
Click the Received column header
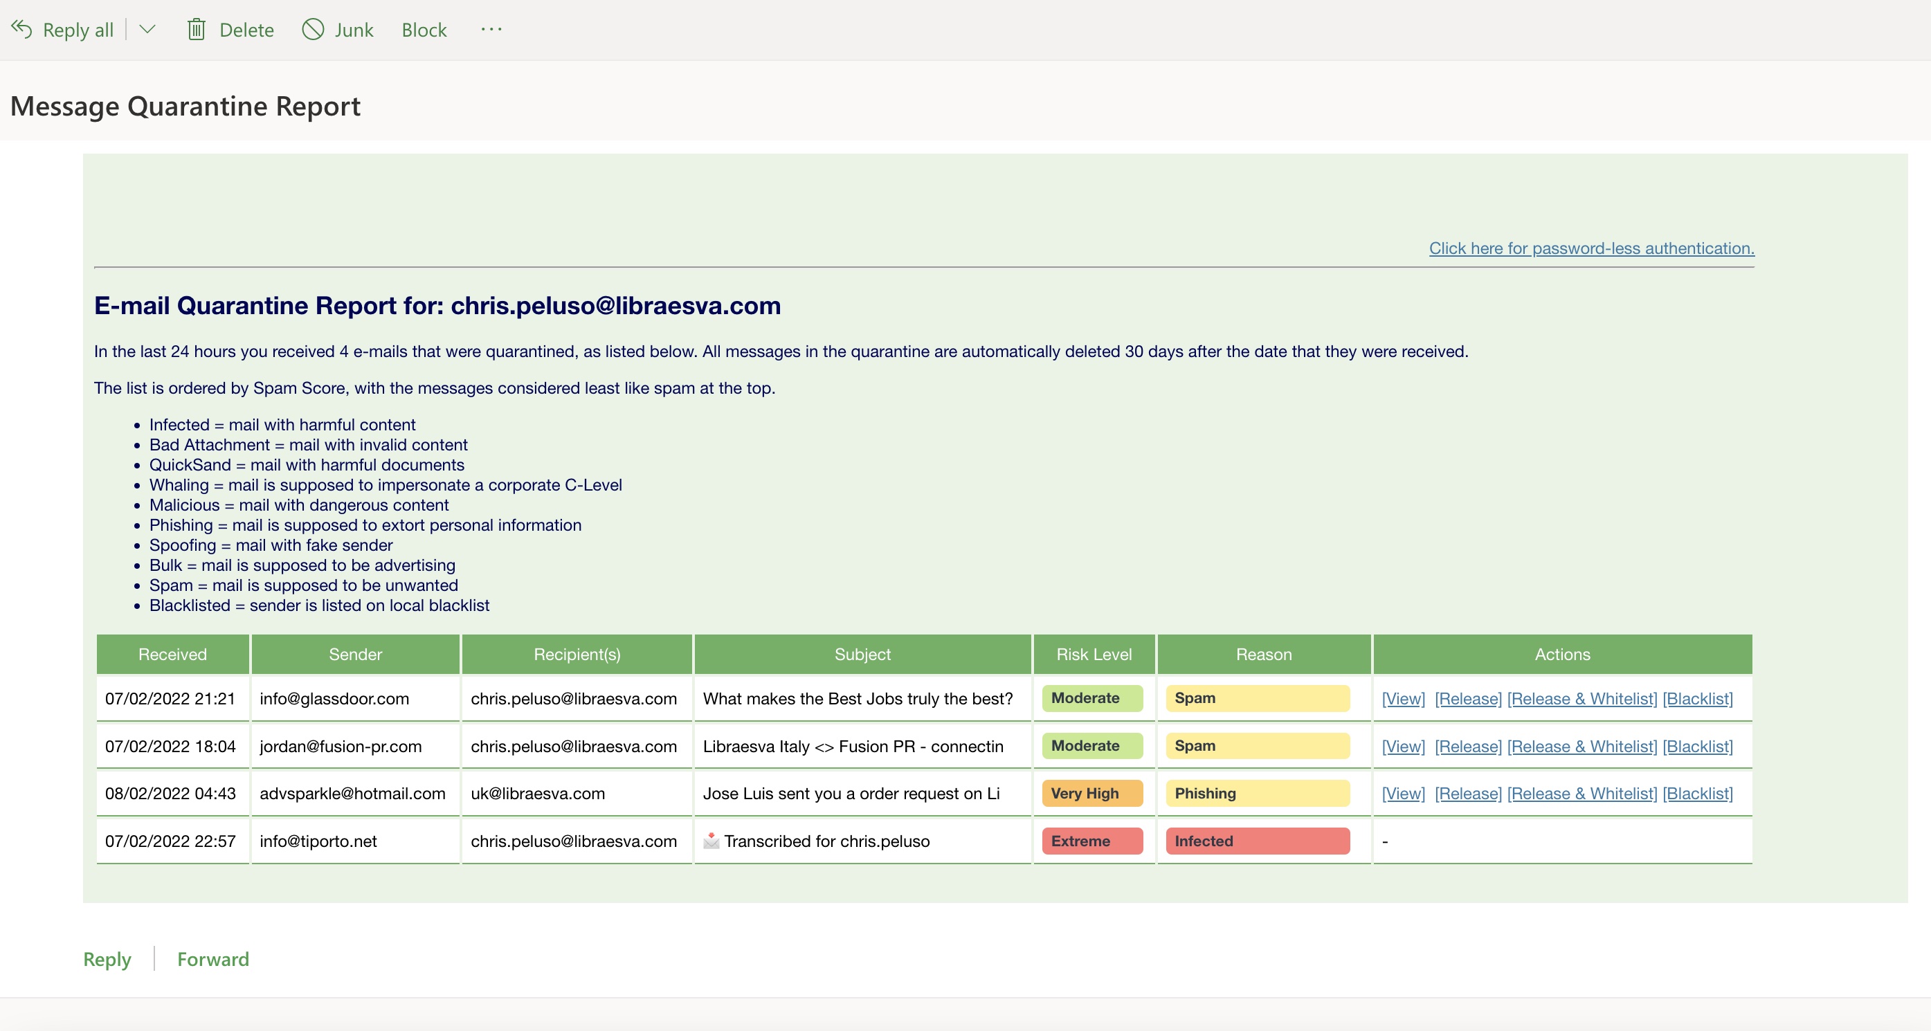coord(172,654)
